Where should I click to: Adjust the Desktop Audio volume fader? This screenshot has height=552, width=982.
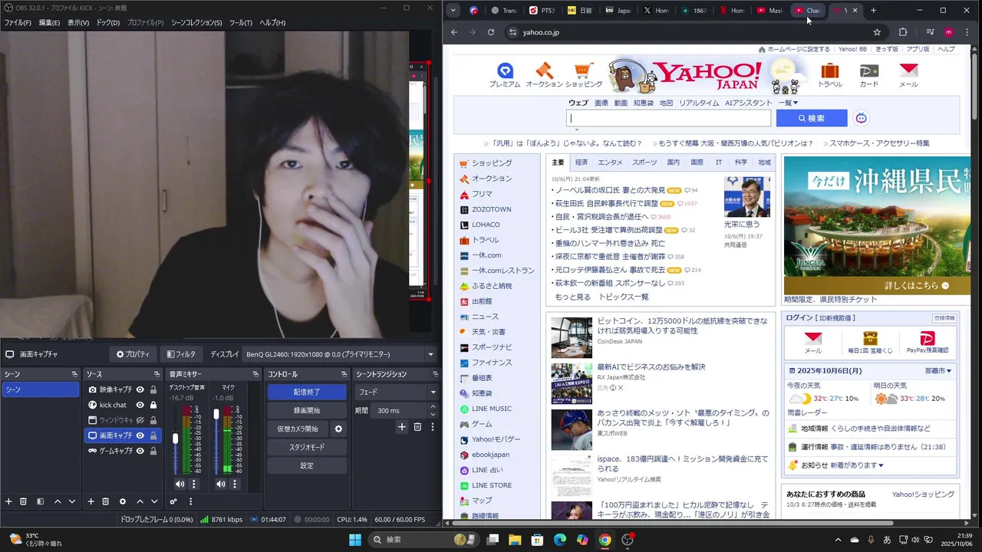[x=175, y=439]
